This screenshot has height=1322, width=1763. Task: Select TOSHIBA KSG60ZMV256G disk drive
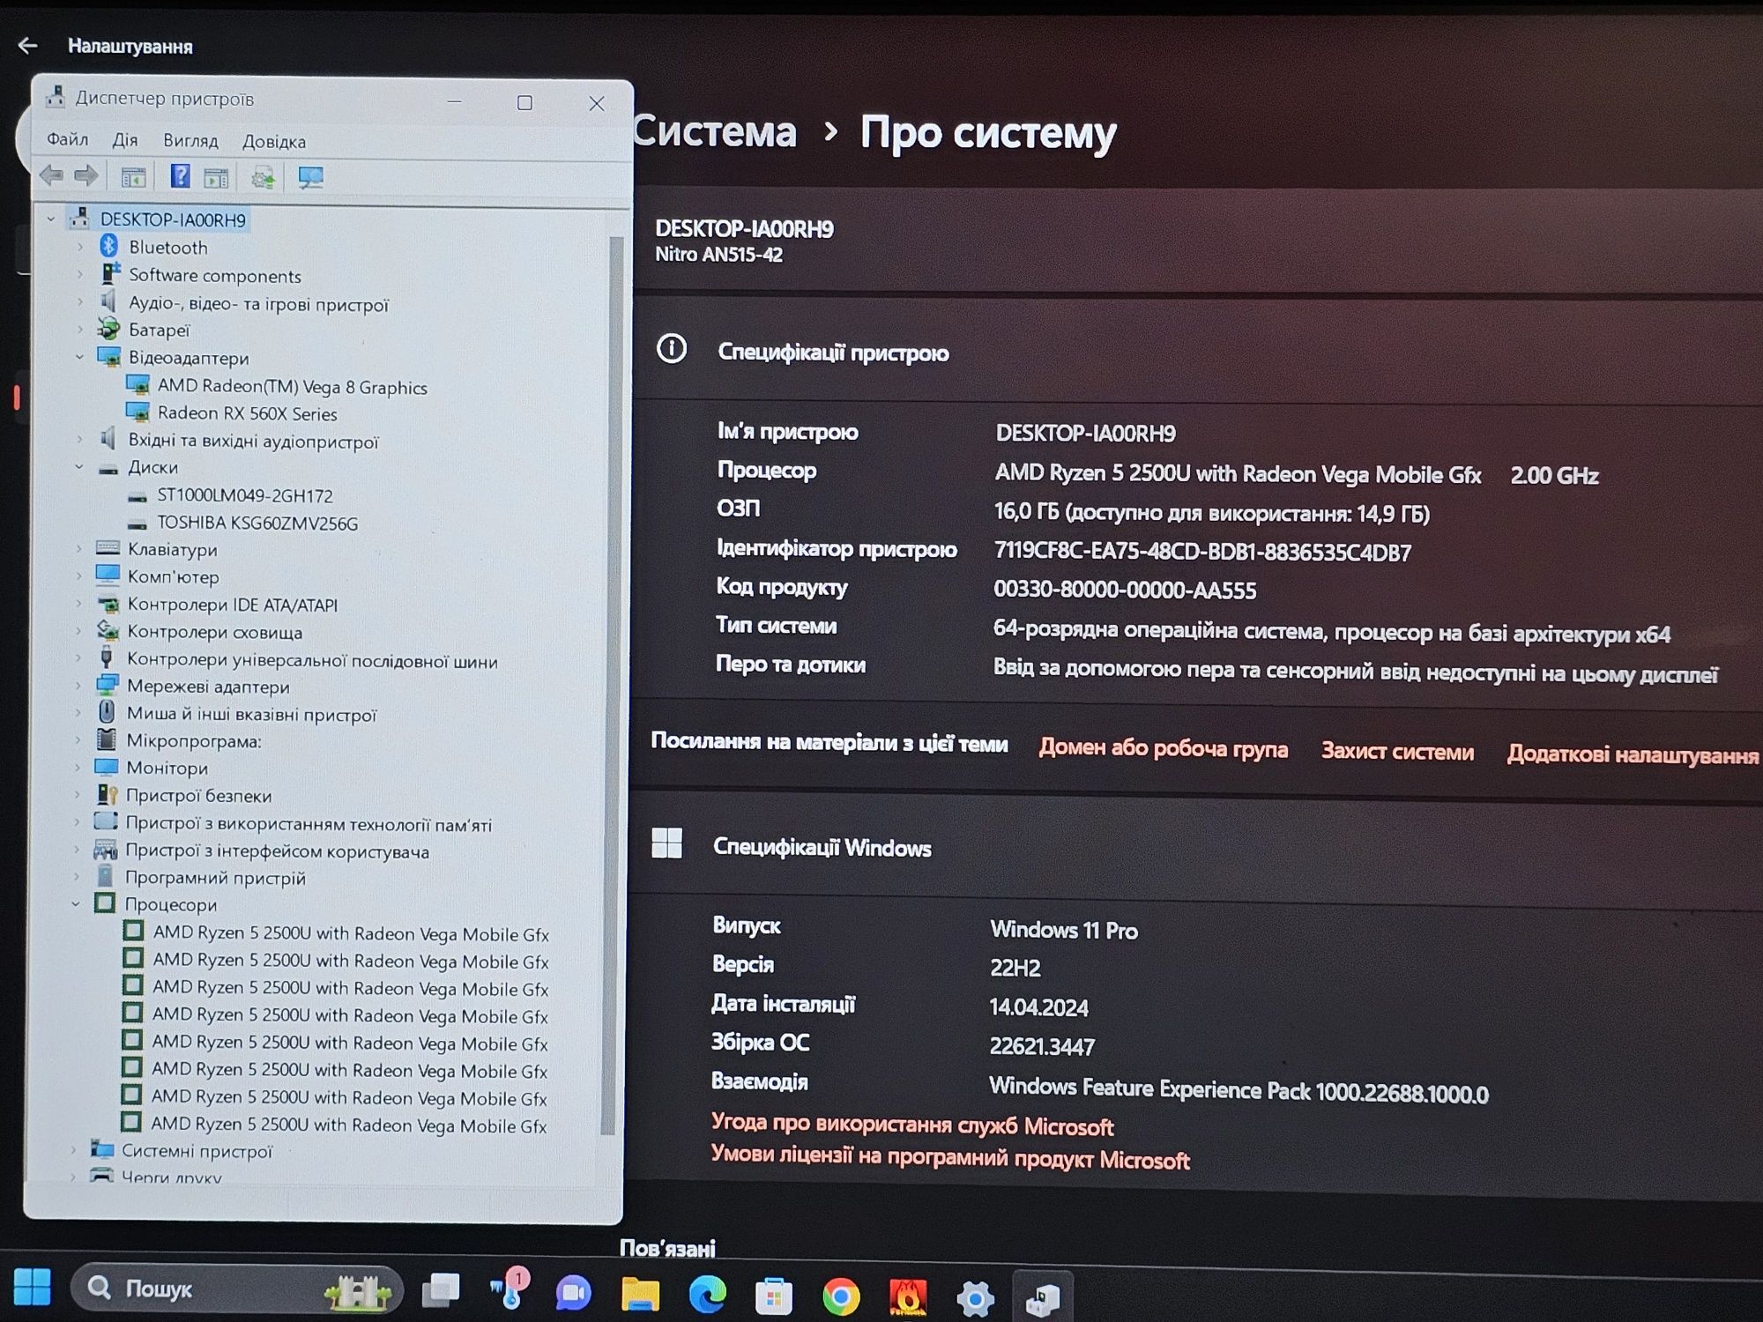tap(257, 523)
